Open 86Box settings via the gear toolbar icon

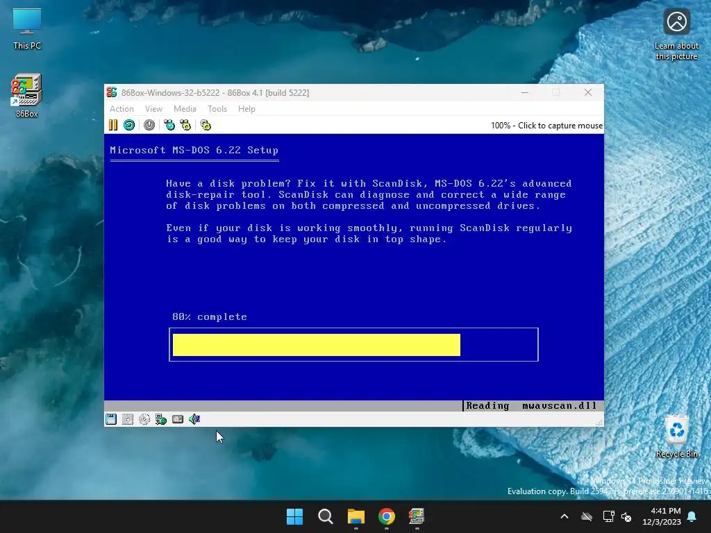click(206, 125)
